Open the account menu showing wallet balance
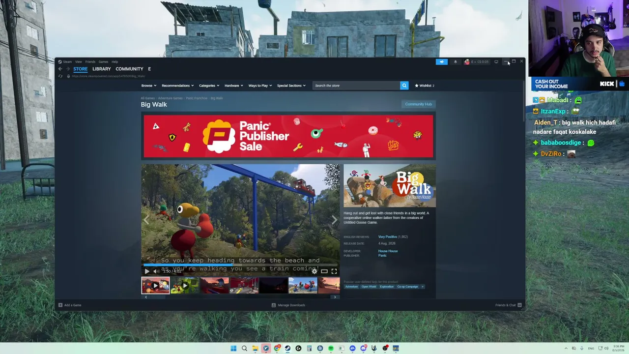Viewport: 629px width, 354px height. pyautogui.click(x=477, y=62)
